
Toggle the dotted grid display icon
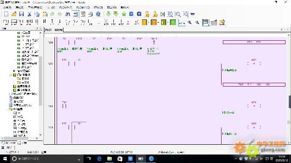[214, 22]
